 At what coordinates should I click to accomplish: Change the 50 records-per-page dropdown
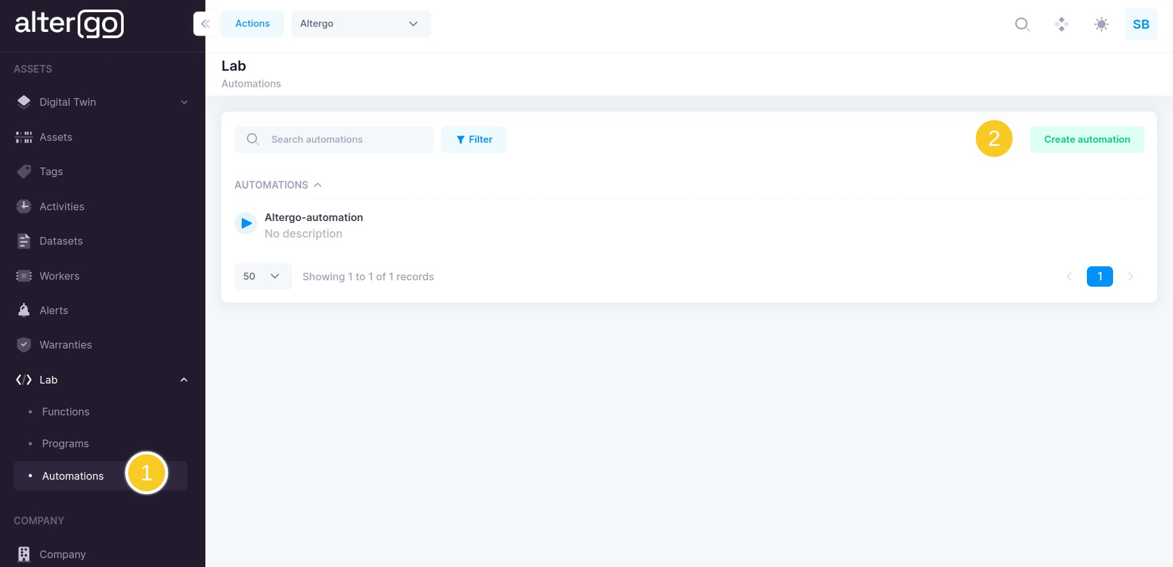coord(263,276)
